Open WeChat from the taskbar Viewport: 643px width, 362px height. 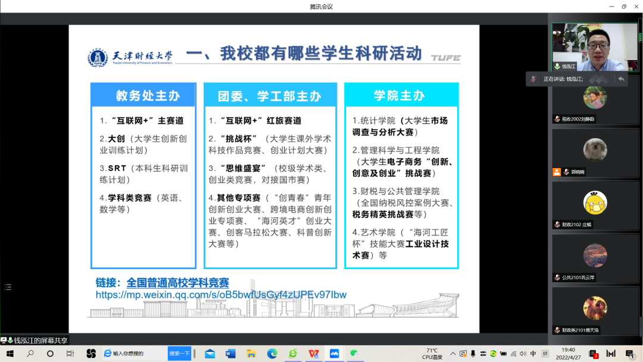(355, 354)
